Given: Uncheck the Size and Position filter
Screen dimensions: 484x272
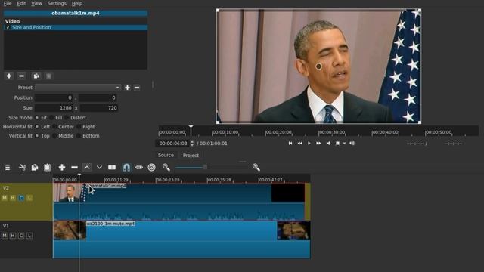Looking at the screenshot, I should [8, 27].
